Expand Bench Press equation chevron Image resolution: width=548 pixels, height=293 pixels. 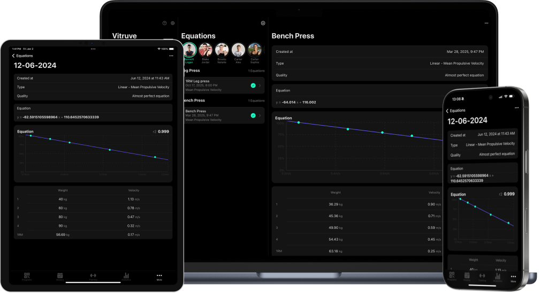(260, 115)
